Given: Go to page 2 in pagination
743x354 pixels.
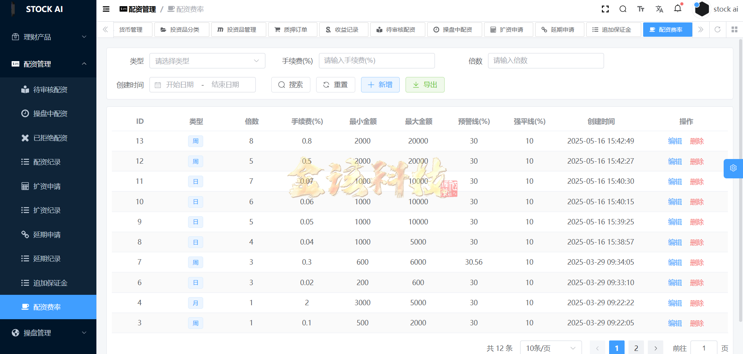Looking at the screenshot, I should (x=636, y=347).
